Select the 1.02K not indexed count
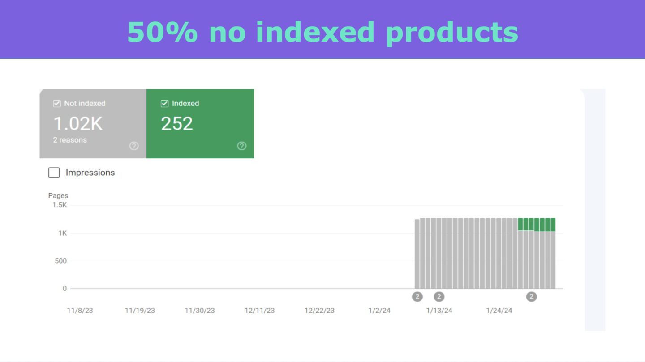The image size is (645, 362). [78, 124]
